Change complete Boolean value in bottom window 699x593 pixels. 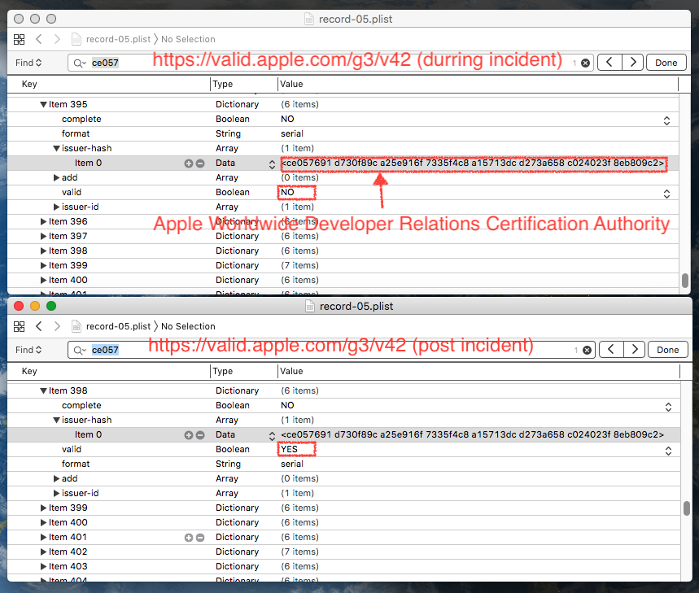(x=668, y=407)
